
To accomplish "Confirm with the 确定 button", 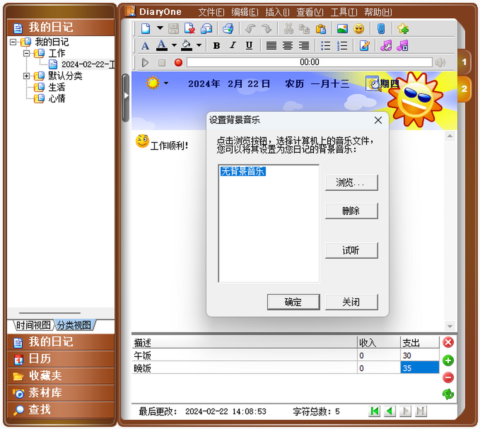I will pyautogui.click(x=293, y=302).
